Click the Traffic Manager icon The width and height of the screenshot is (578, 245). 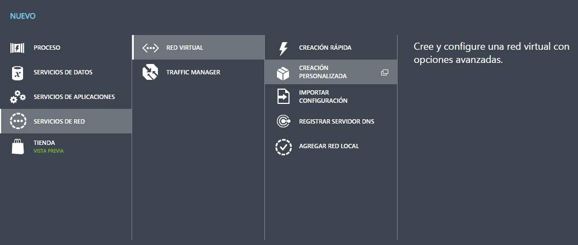point(150,72)
